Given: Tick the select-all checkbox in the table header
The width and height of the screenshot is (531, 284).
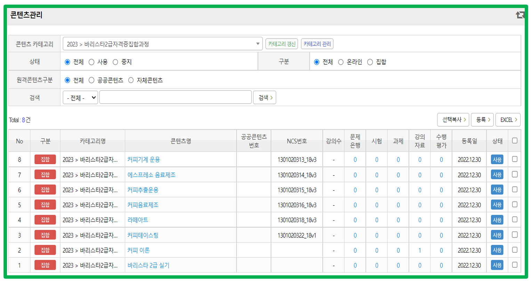Looking at the screenshot, I should pyautogui.click(x=515, y=141).
